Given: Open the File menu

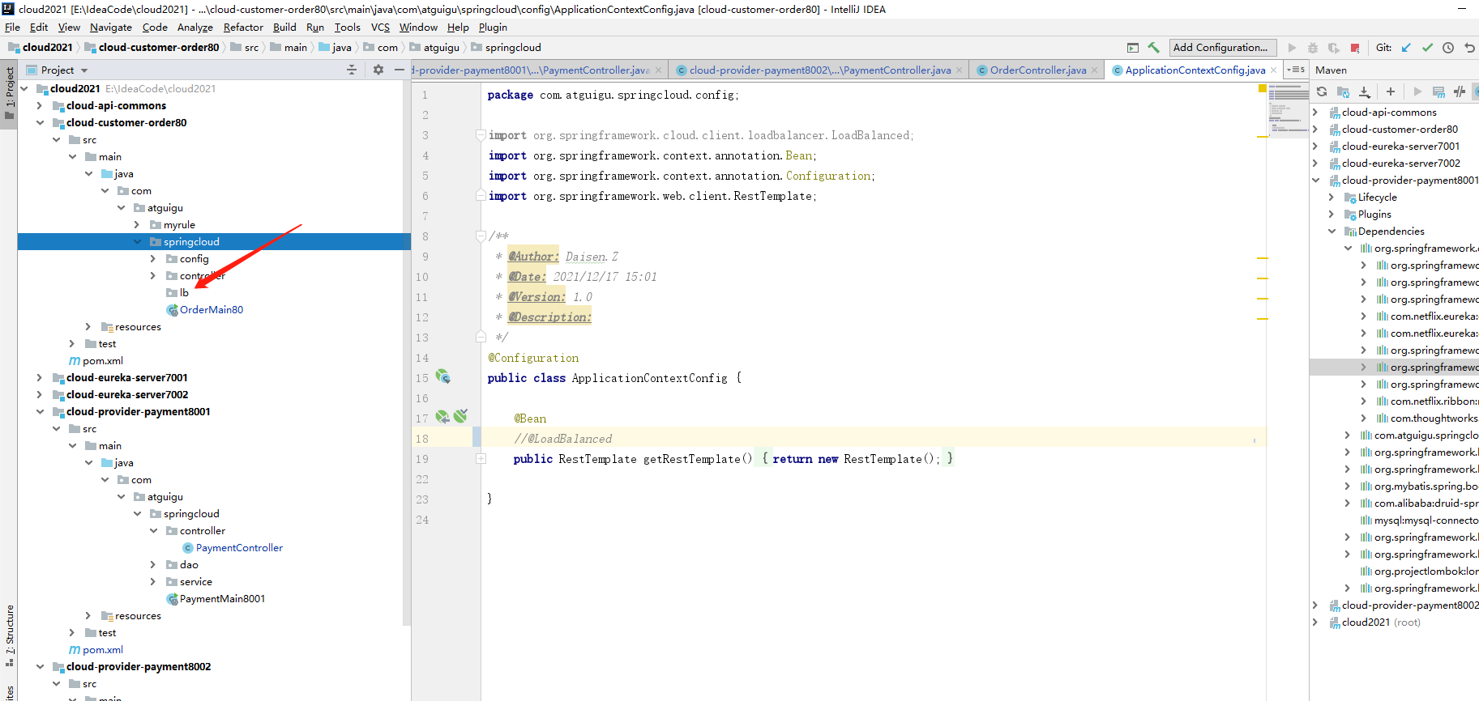Looking at the screenshot, I should coord(12,27).
